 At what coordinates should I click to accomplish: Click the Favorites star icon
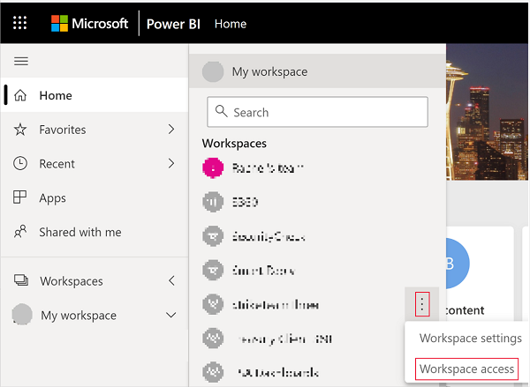point(20,130)
